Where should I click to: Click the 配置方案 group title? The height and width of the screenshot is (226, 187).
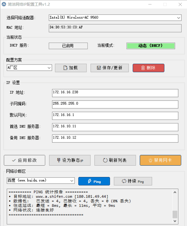[x=14, y=60]
